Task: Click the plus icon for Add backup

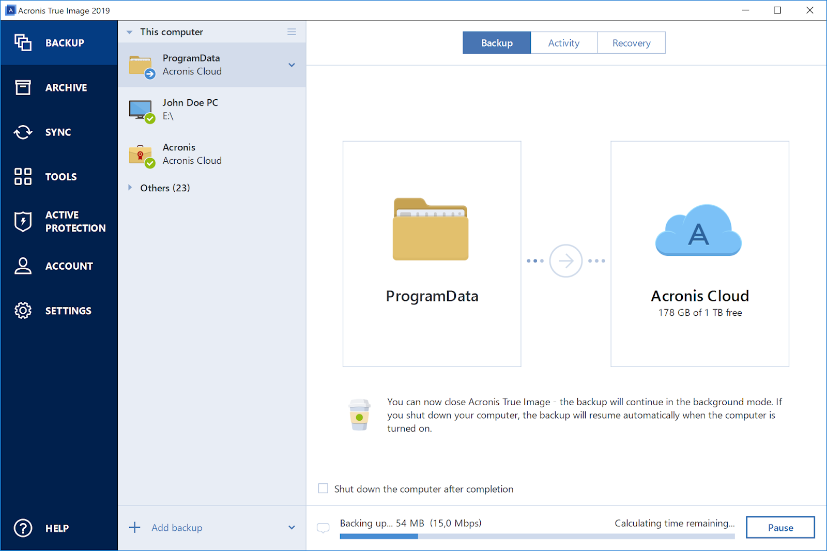Action: [135, 527]
